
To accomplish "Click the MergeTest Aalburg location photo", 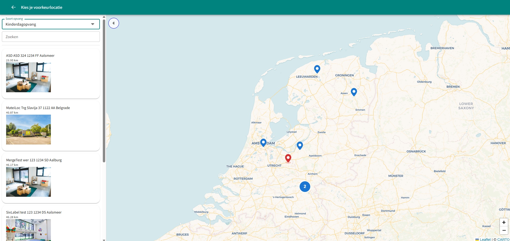I will click(x=28, y=182).
